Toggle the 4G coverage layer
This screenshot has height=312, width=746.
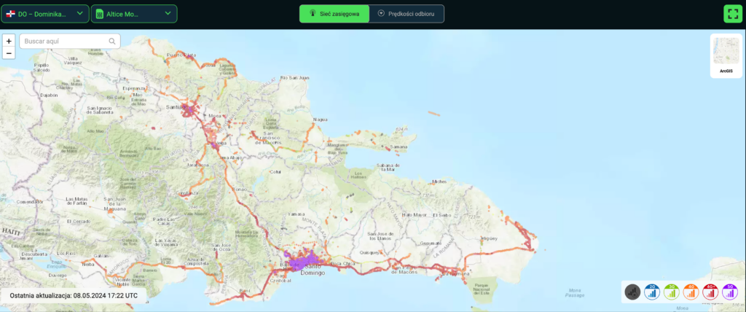(691, 292)
